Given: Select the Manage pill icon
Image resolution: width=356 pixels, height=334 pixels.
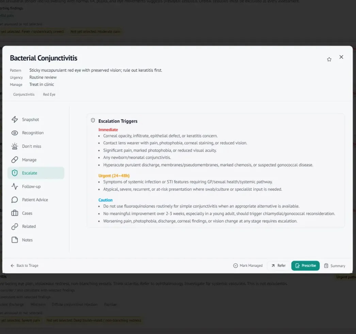Looking at the screenshot, I should (15, 160).
